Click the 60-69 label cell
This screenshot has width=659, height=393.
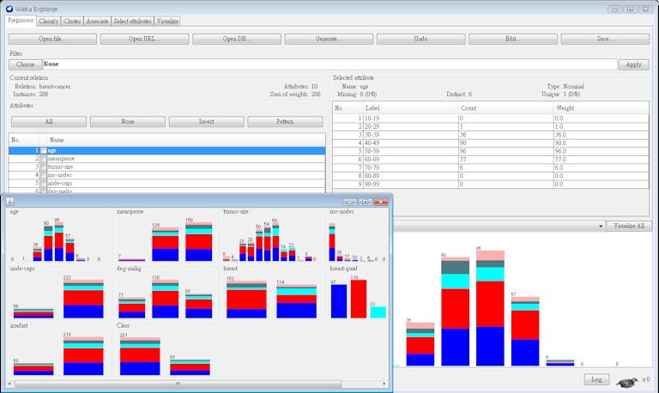[411, 160]
